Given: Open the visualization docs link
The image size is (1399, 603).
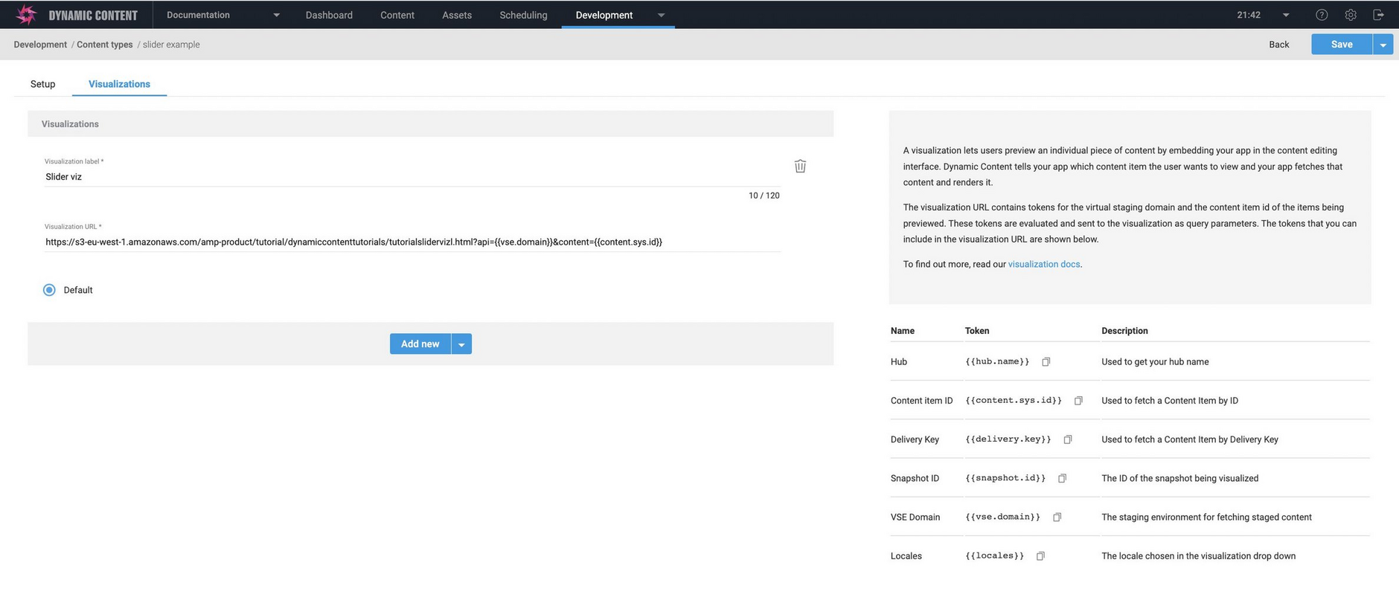Looking at the screenshot, I should tap(1044, 265).
